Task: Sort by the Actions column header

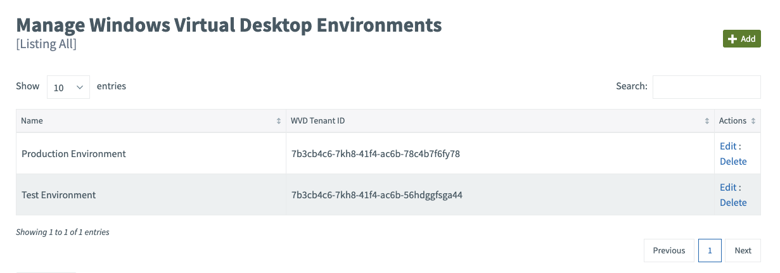Action: pyautogui.click(x=737, y=120)
